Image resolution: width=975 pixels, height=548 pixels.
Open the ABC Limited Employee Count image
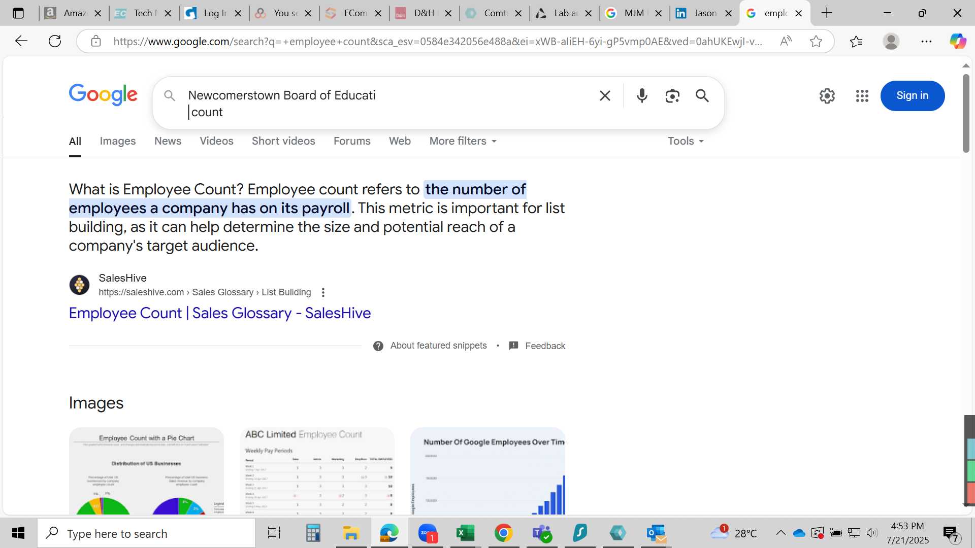[x=317, y=471]
